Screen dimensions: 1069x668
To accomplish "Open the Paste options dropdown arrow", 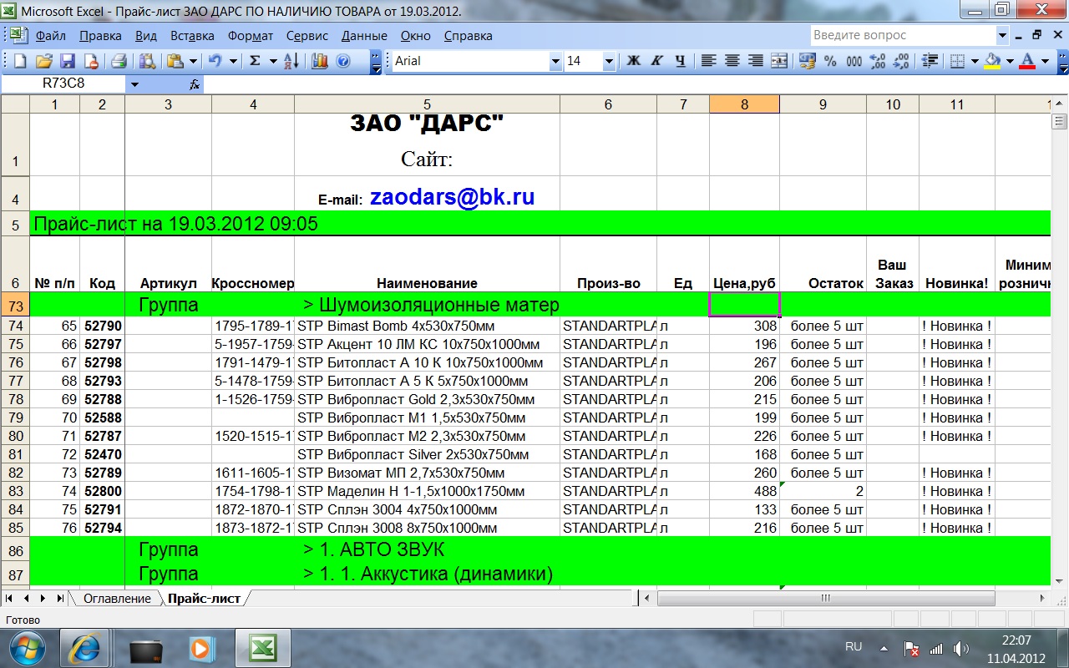I will pyautogui.click(x=193, y=61).
